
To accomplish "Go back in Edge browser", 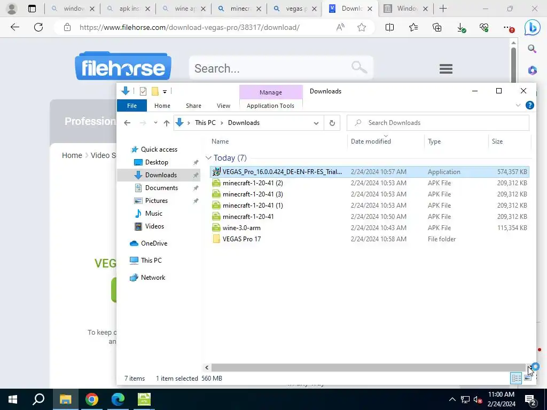I will click(14, 27).
